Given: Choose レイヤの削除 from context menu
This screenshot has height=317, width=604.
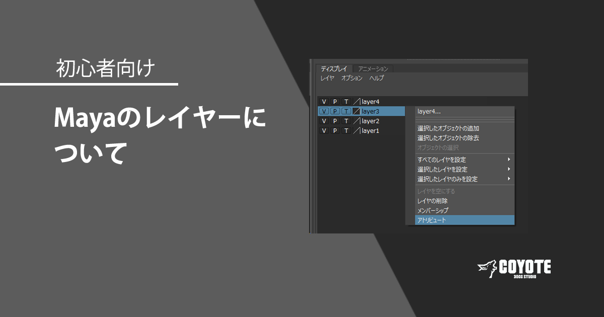Looking at the screenshot, I should tap(465, 201).
